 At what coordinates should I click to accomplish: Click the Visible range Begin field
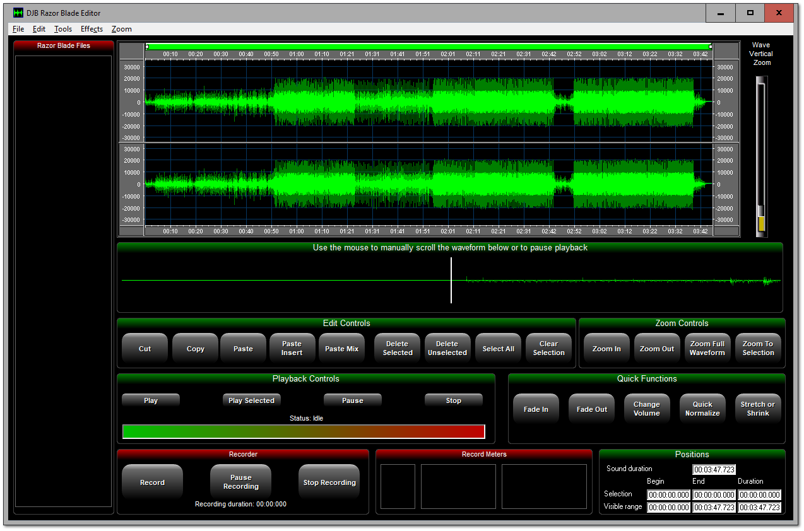(669, 507)
